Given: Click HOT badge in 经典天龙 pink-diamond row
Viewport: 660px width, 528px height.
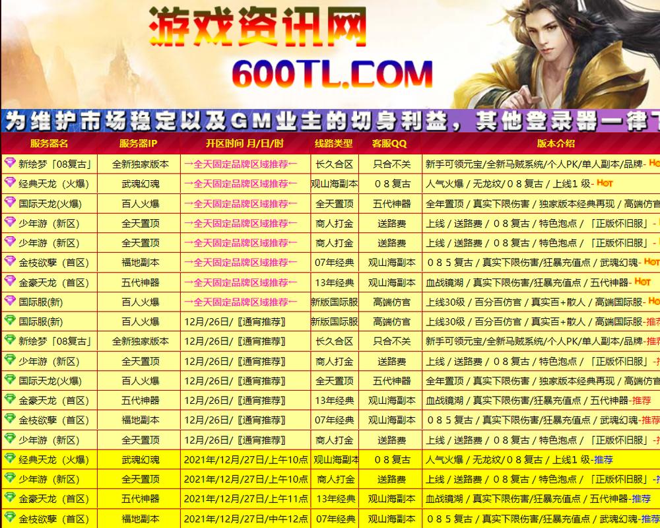Looking at the screenshot, I should 605,183.
